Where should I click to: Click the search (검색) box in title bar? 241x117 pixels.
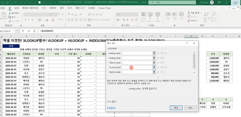coord(172,2)
